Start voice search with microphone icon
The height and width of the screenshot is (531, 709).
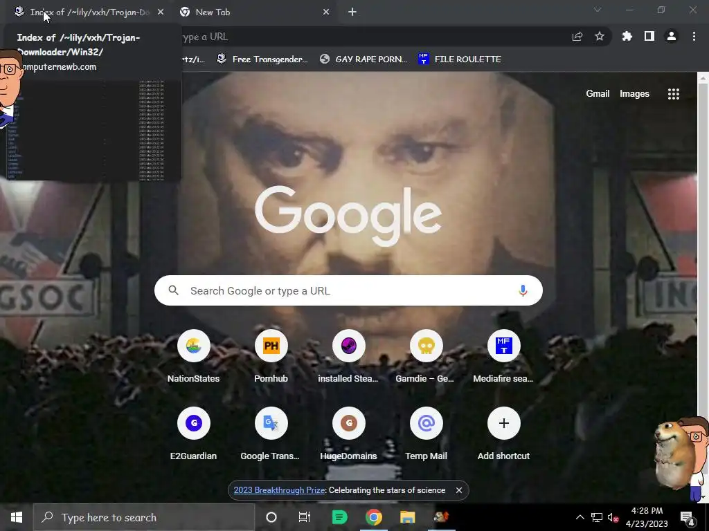coord(523,290)
